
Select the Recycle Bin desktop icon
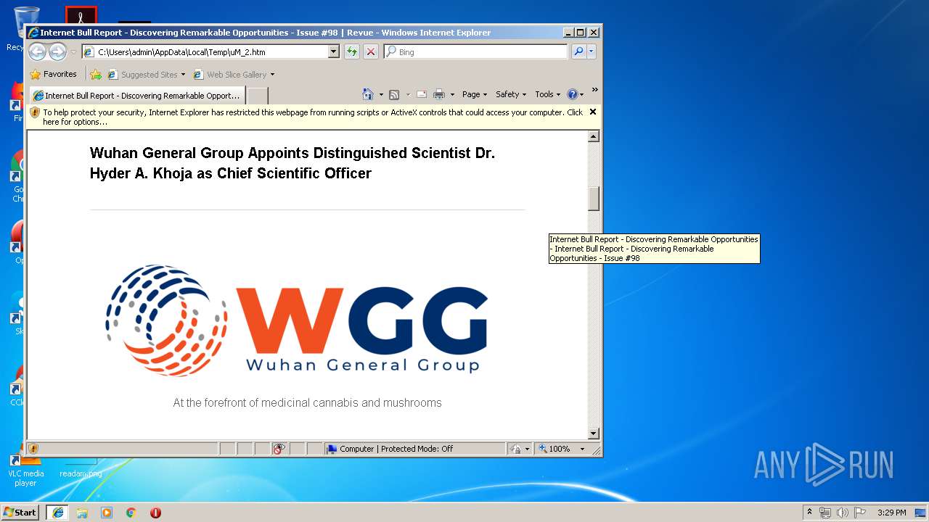(16, 29)
